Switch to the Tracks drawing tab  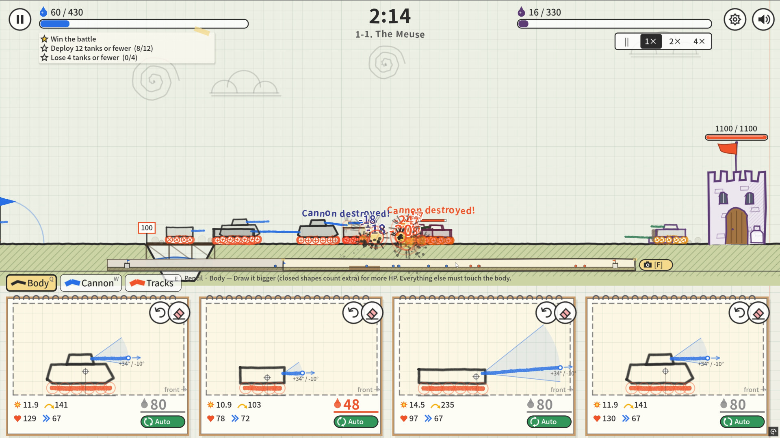(153, 283)
